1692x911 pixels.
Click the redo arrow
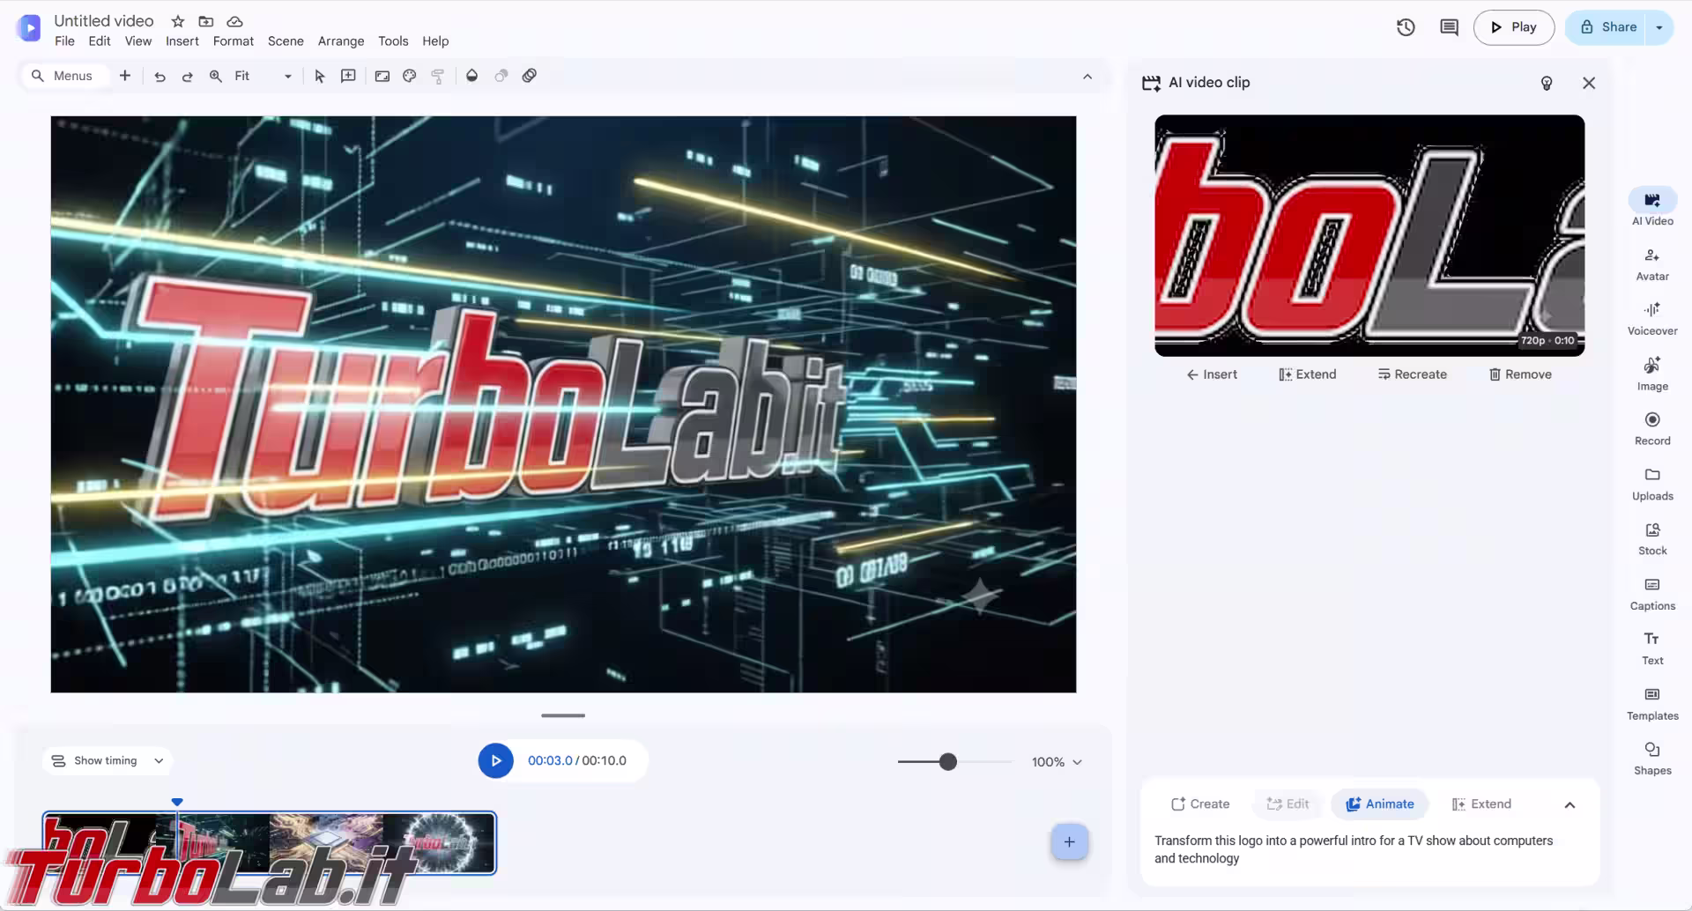[188, 77]
